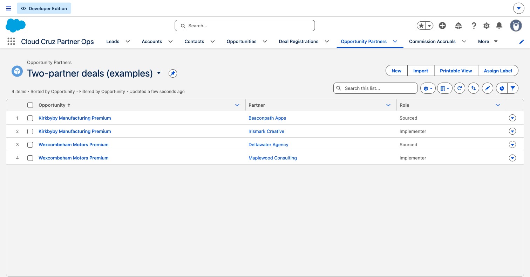Image resolution: width=530 pixels, height=277 pixels.
Task: Edit navigation bar with pencil icon
Action: [x=522, y=42]
